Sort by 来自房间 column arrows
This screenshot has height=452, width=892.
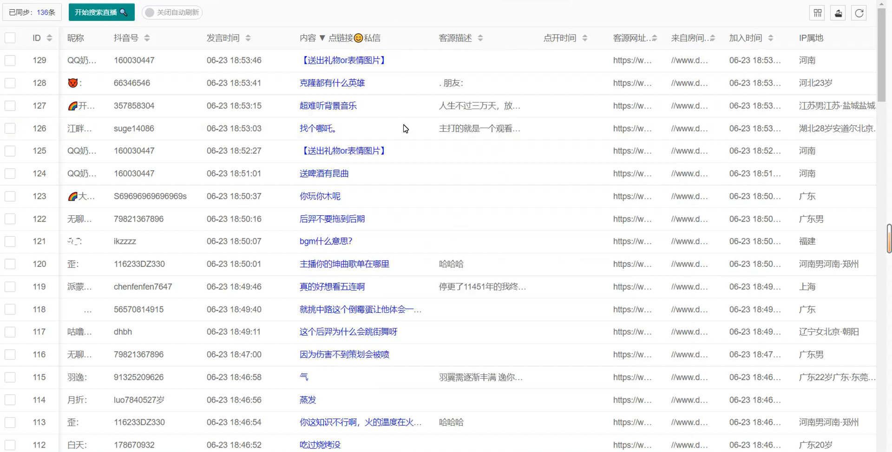pyautogui.click(x=713, y=38)
